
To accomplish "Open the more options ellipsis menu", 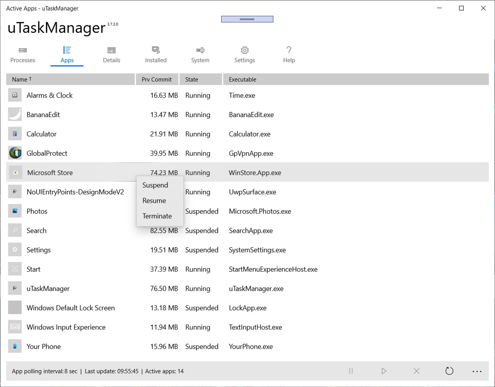I will [477, 371].
